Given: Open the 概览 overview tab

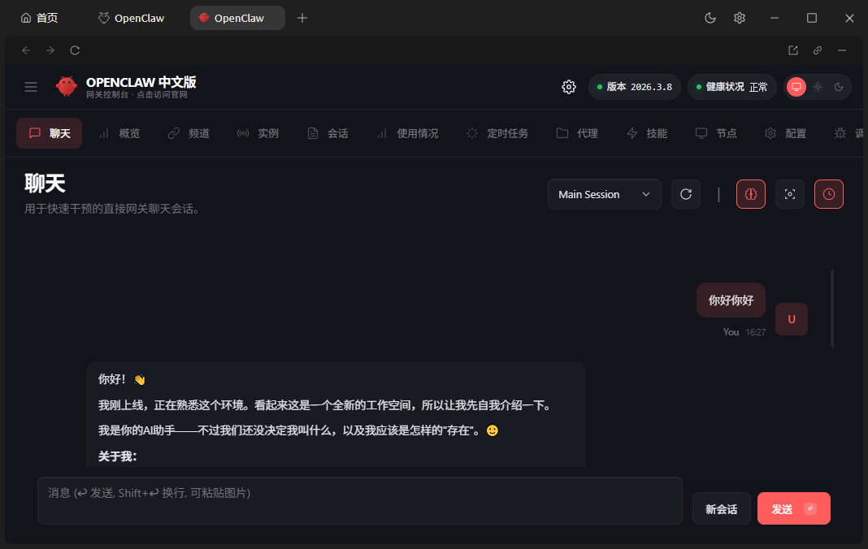Looking at the screenshot, I should pos(119,133).
